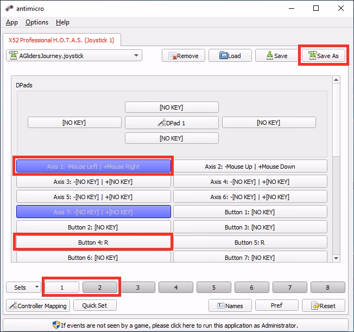This screenshot has height=332, width=354.
Task: Click Button 2: [NO KEY]
Action: click(93, 227)
